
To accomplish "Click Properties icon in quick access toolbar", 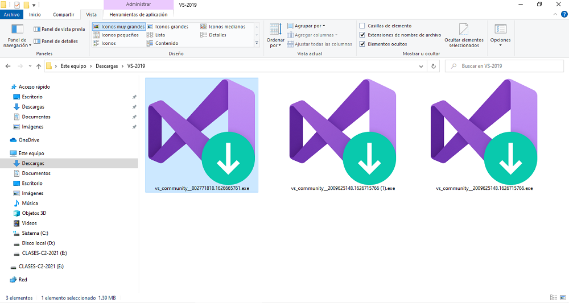I will point(17,5).
